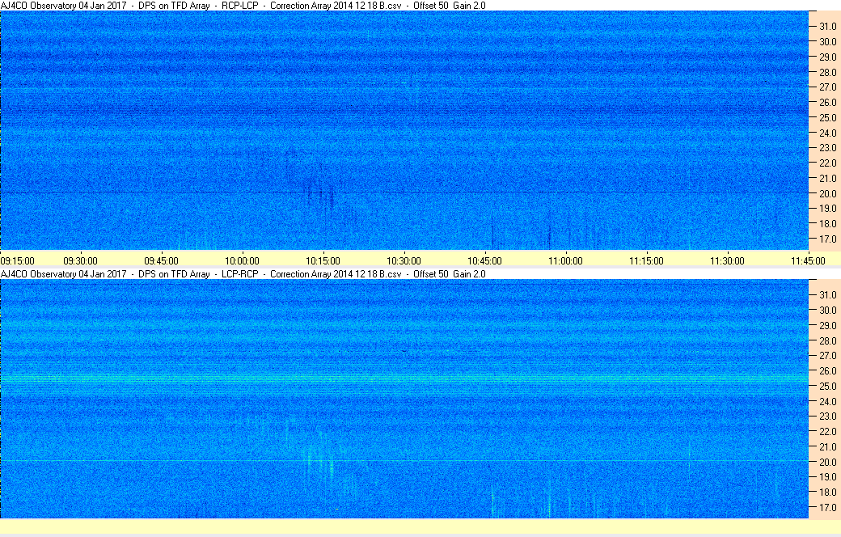Select 27.0 frequency label on LCP-RCP chart

[827, 356]
